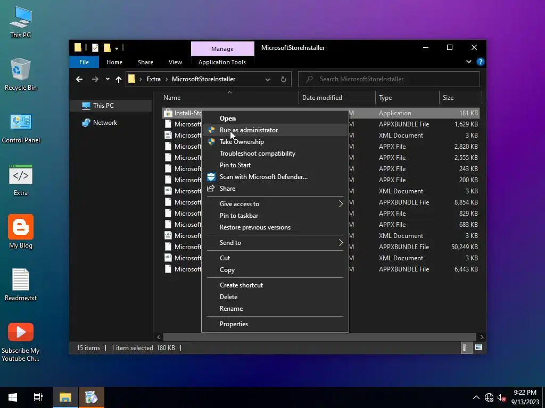Choose Copy in context menu
Screen dimensions: 545x408
click(275, 270)
